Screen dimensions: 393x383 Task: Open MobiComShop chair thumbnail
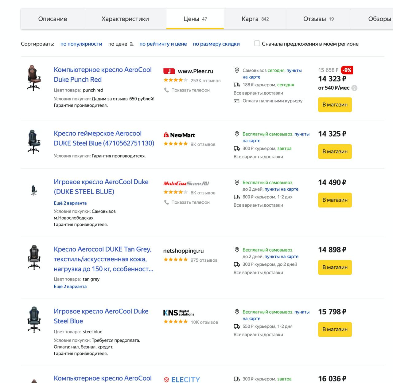coord(34,190)
